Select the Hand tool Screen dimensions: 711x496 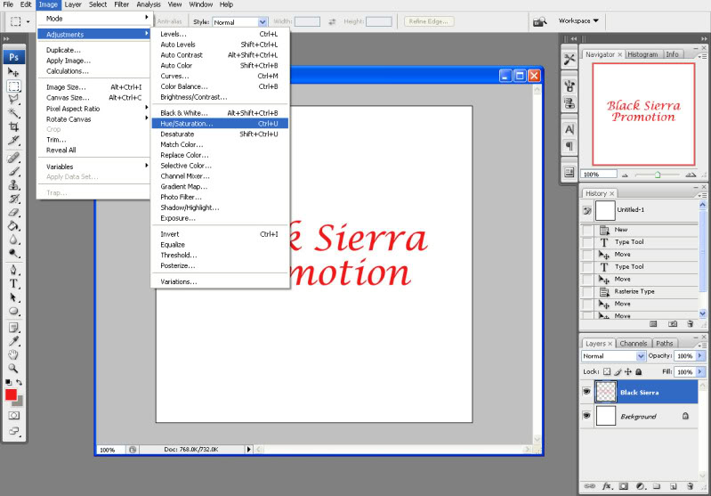[13, 354]
